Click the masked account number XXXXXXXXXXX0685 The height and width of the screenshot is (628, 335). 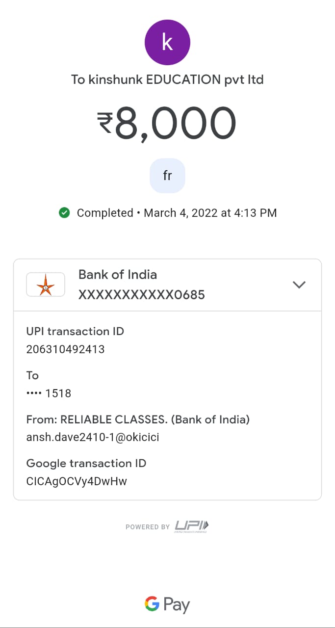pos(141,295)
